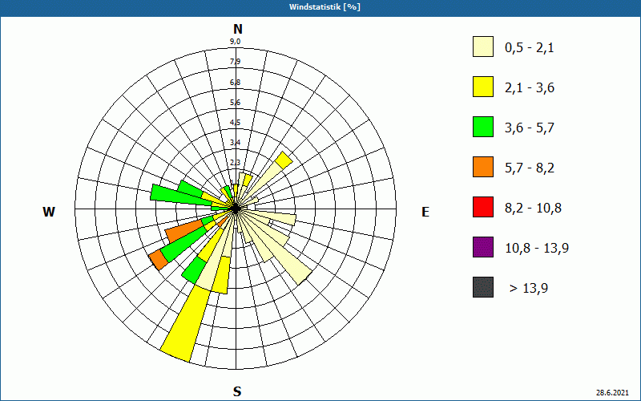Select the green 3,6 - 5,7 legend swatch

click(x=483, y=127)
